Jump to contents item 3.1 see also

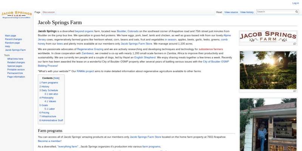pos(51,94)
